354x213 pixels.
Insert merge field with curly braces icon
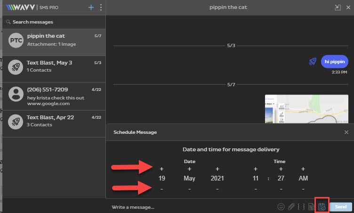pyautogui.click(x=301, y=206)
